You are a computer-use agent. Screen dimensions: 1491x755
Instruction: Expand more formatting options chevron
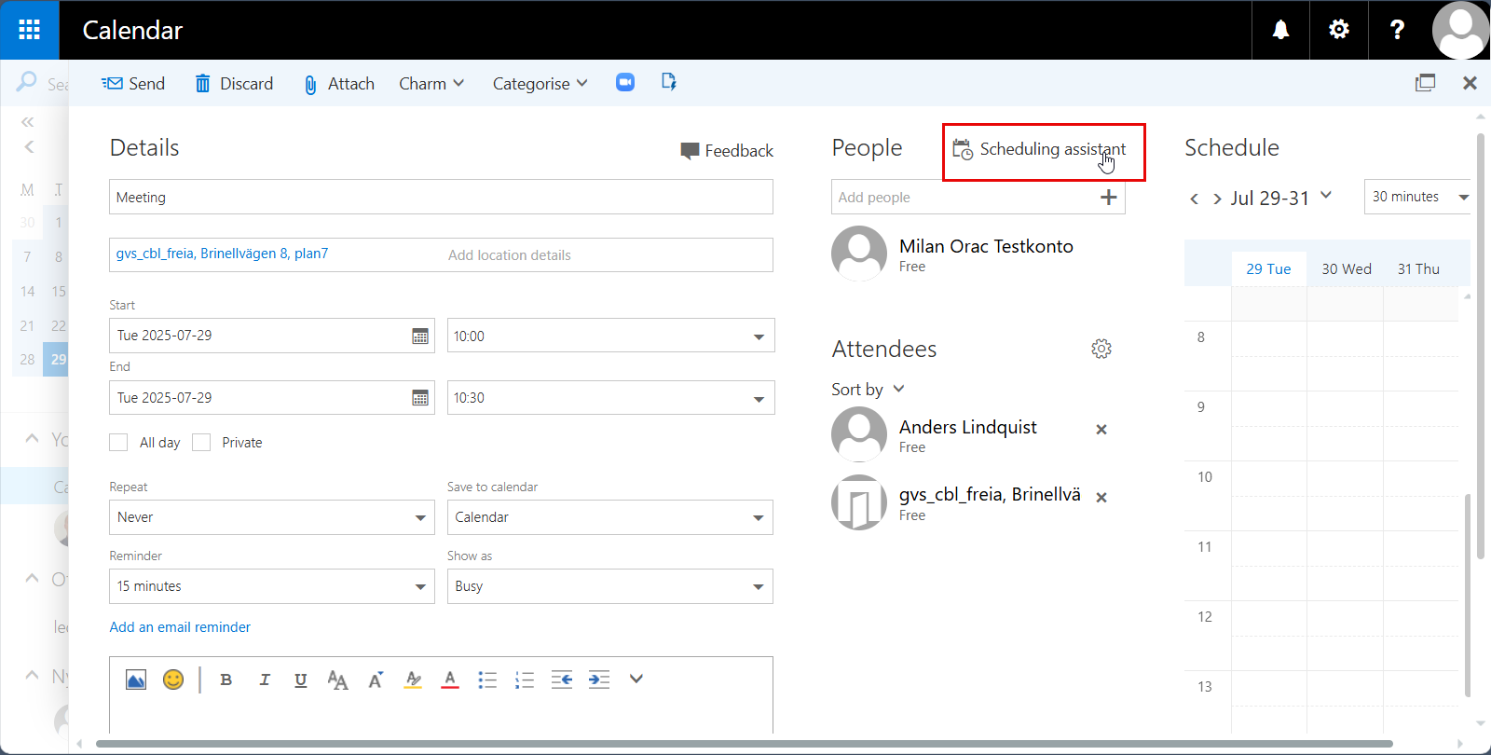pyautogui.click(x=636, y=679)
